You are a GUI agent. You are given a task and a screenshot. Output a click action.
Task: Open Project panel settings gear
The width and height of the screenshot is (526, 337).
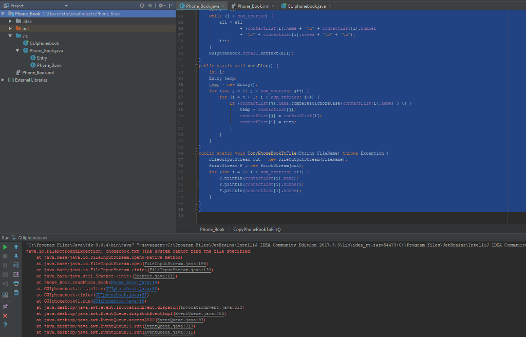pyautogui.click(x=161, y=4)
